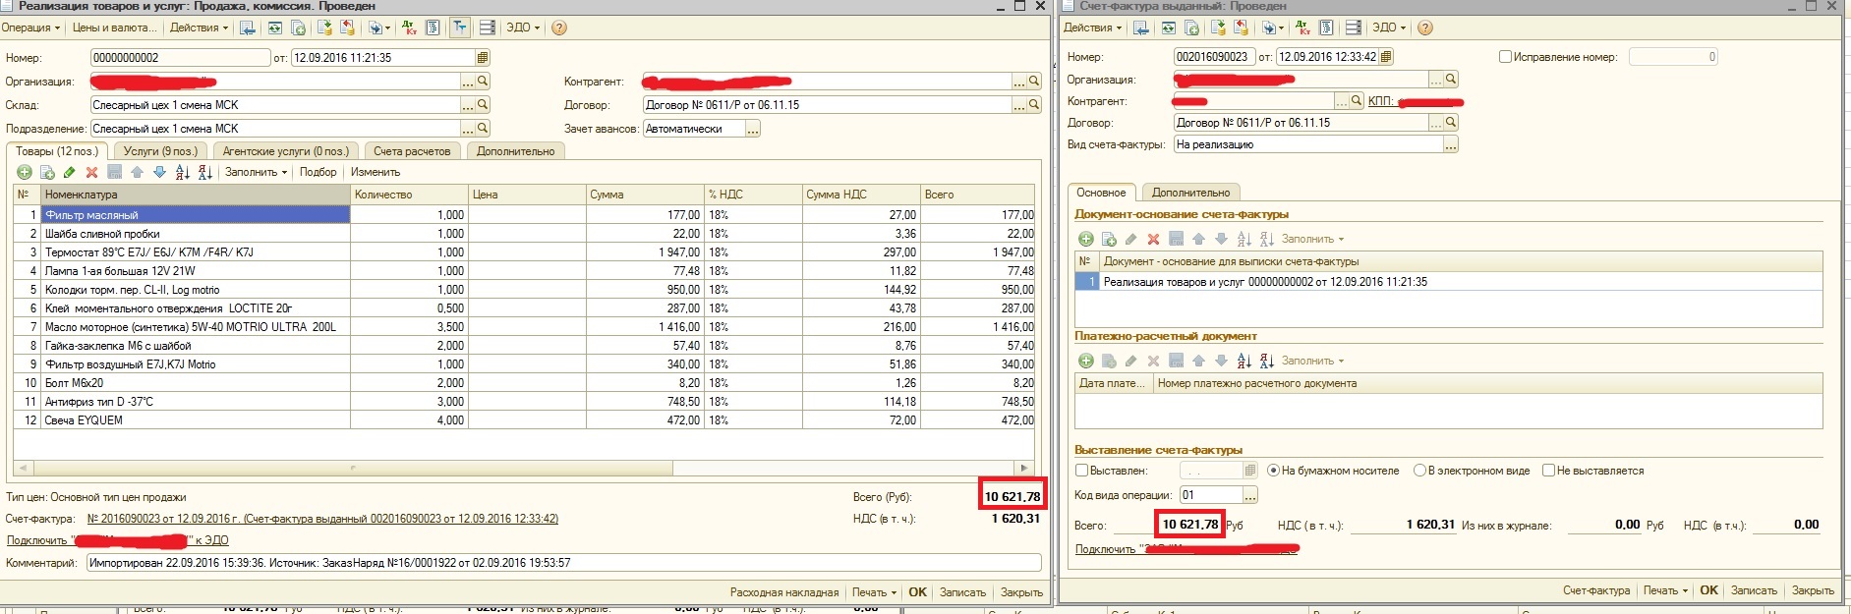Select row Фильтр масляный in goods table
The image size is (1851, 614).
click(x=524, y=214)
